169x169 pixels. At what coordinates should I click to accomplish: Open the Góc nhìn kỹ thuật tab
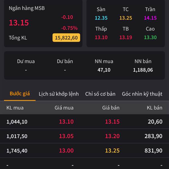tap(142, 94)
